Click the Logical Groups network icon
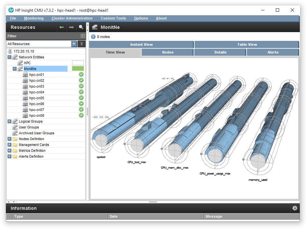Viewport: 307px width, 229px height. click(x=15, y=121)
